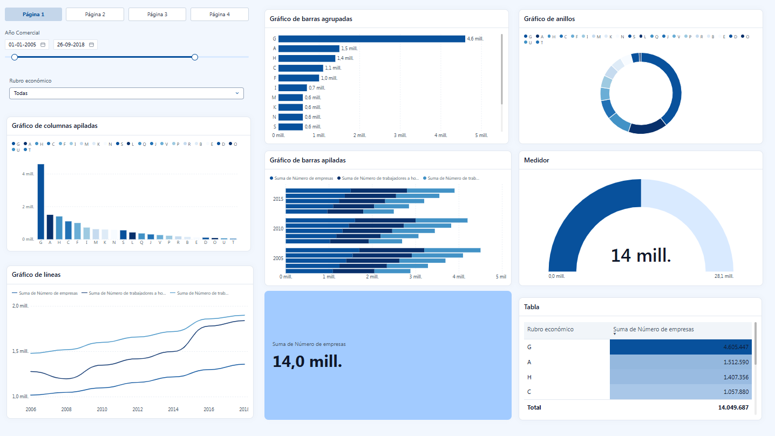This screenshot has width=775, height=436.
Task: Select the G row label in the Tabla
Action: [529, 347]
